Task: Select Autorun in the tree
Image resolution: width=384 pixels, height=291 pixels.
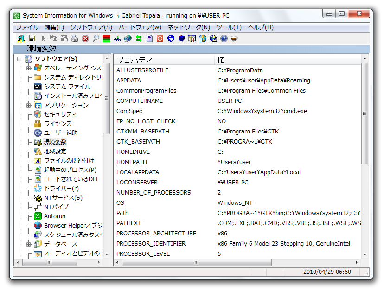Action: coord(55,216)
